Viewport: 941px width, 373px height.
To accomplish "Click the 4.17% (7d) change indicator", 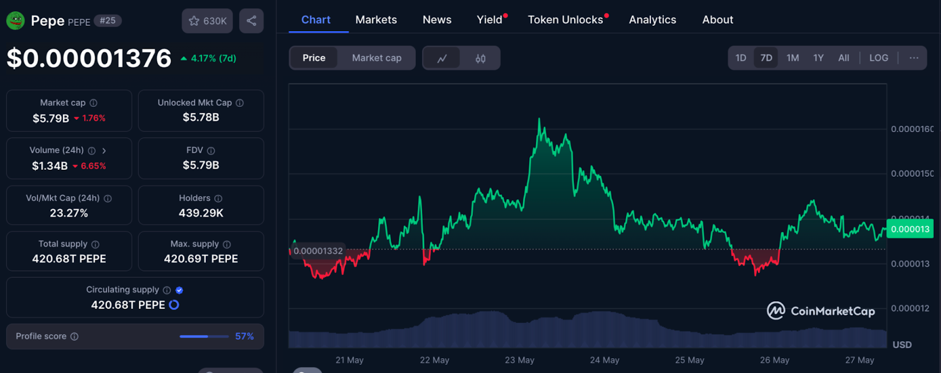I will click(209, 59).
